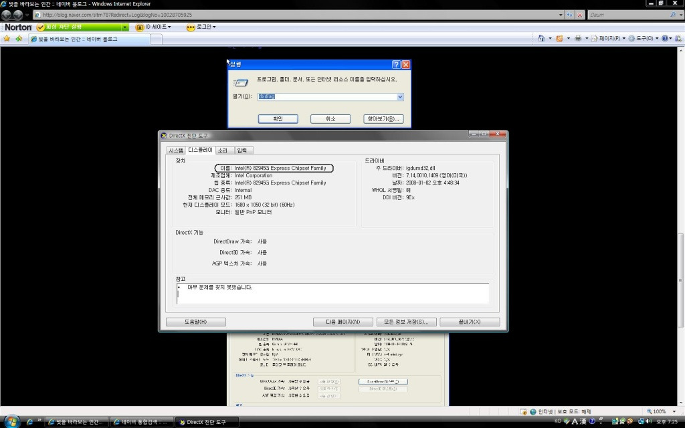Image resolution: width=685 pixels, height=428 pixels.
Task: Launch Internet Explorer from Quick Launch
Action: 29,422
